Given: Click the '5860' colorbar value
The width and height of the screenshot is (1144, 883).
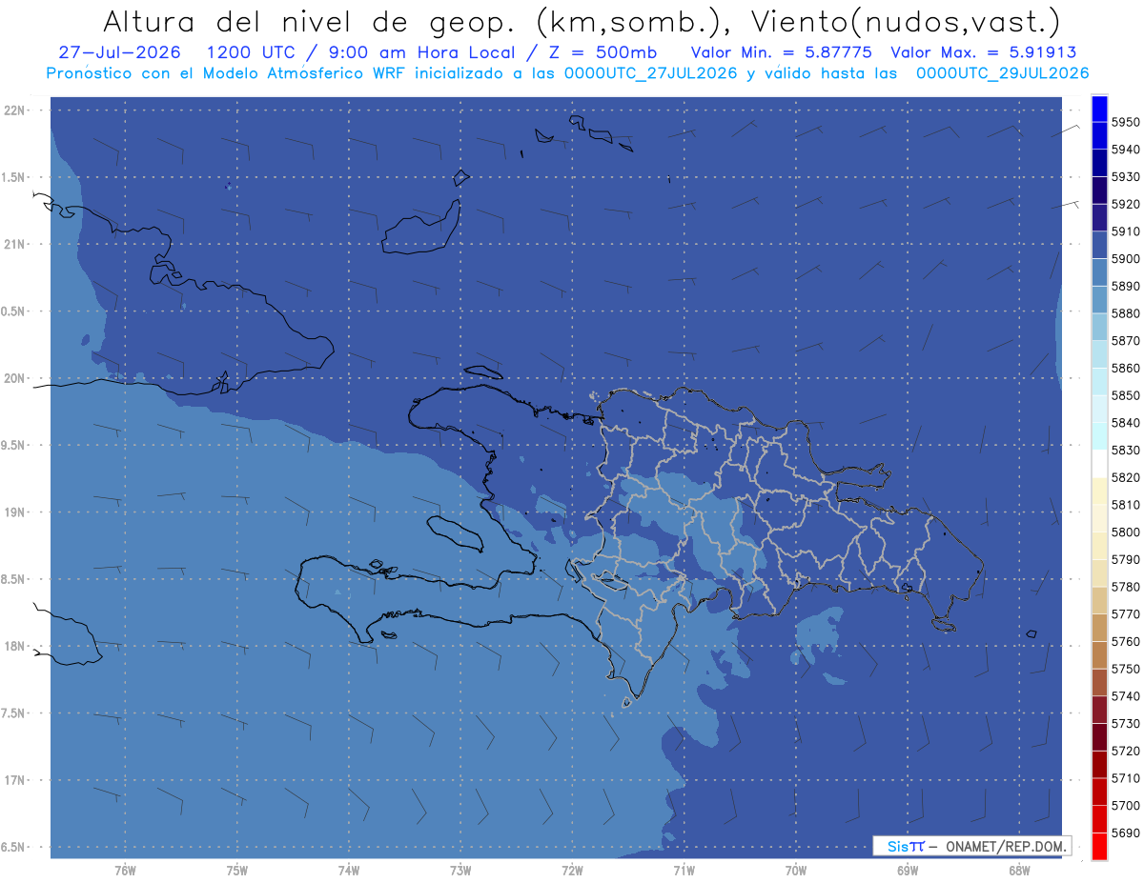Looking at the screenshot, I should pos(1126,368).
